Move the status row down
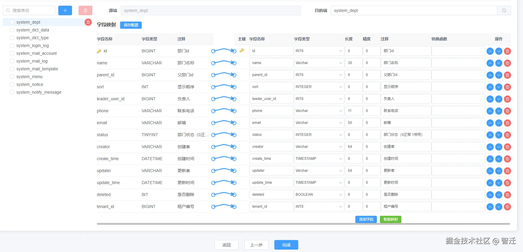The image size is (523, 252). pyautogui.click(x=499, y=135)
